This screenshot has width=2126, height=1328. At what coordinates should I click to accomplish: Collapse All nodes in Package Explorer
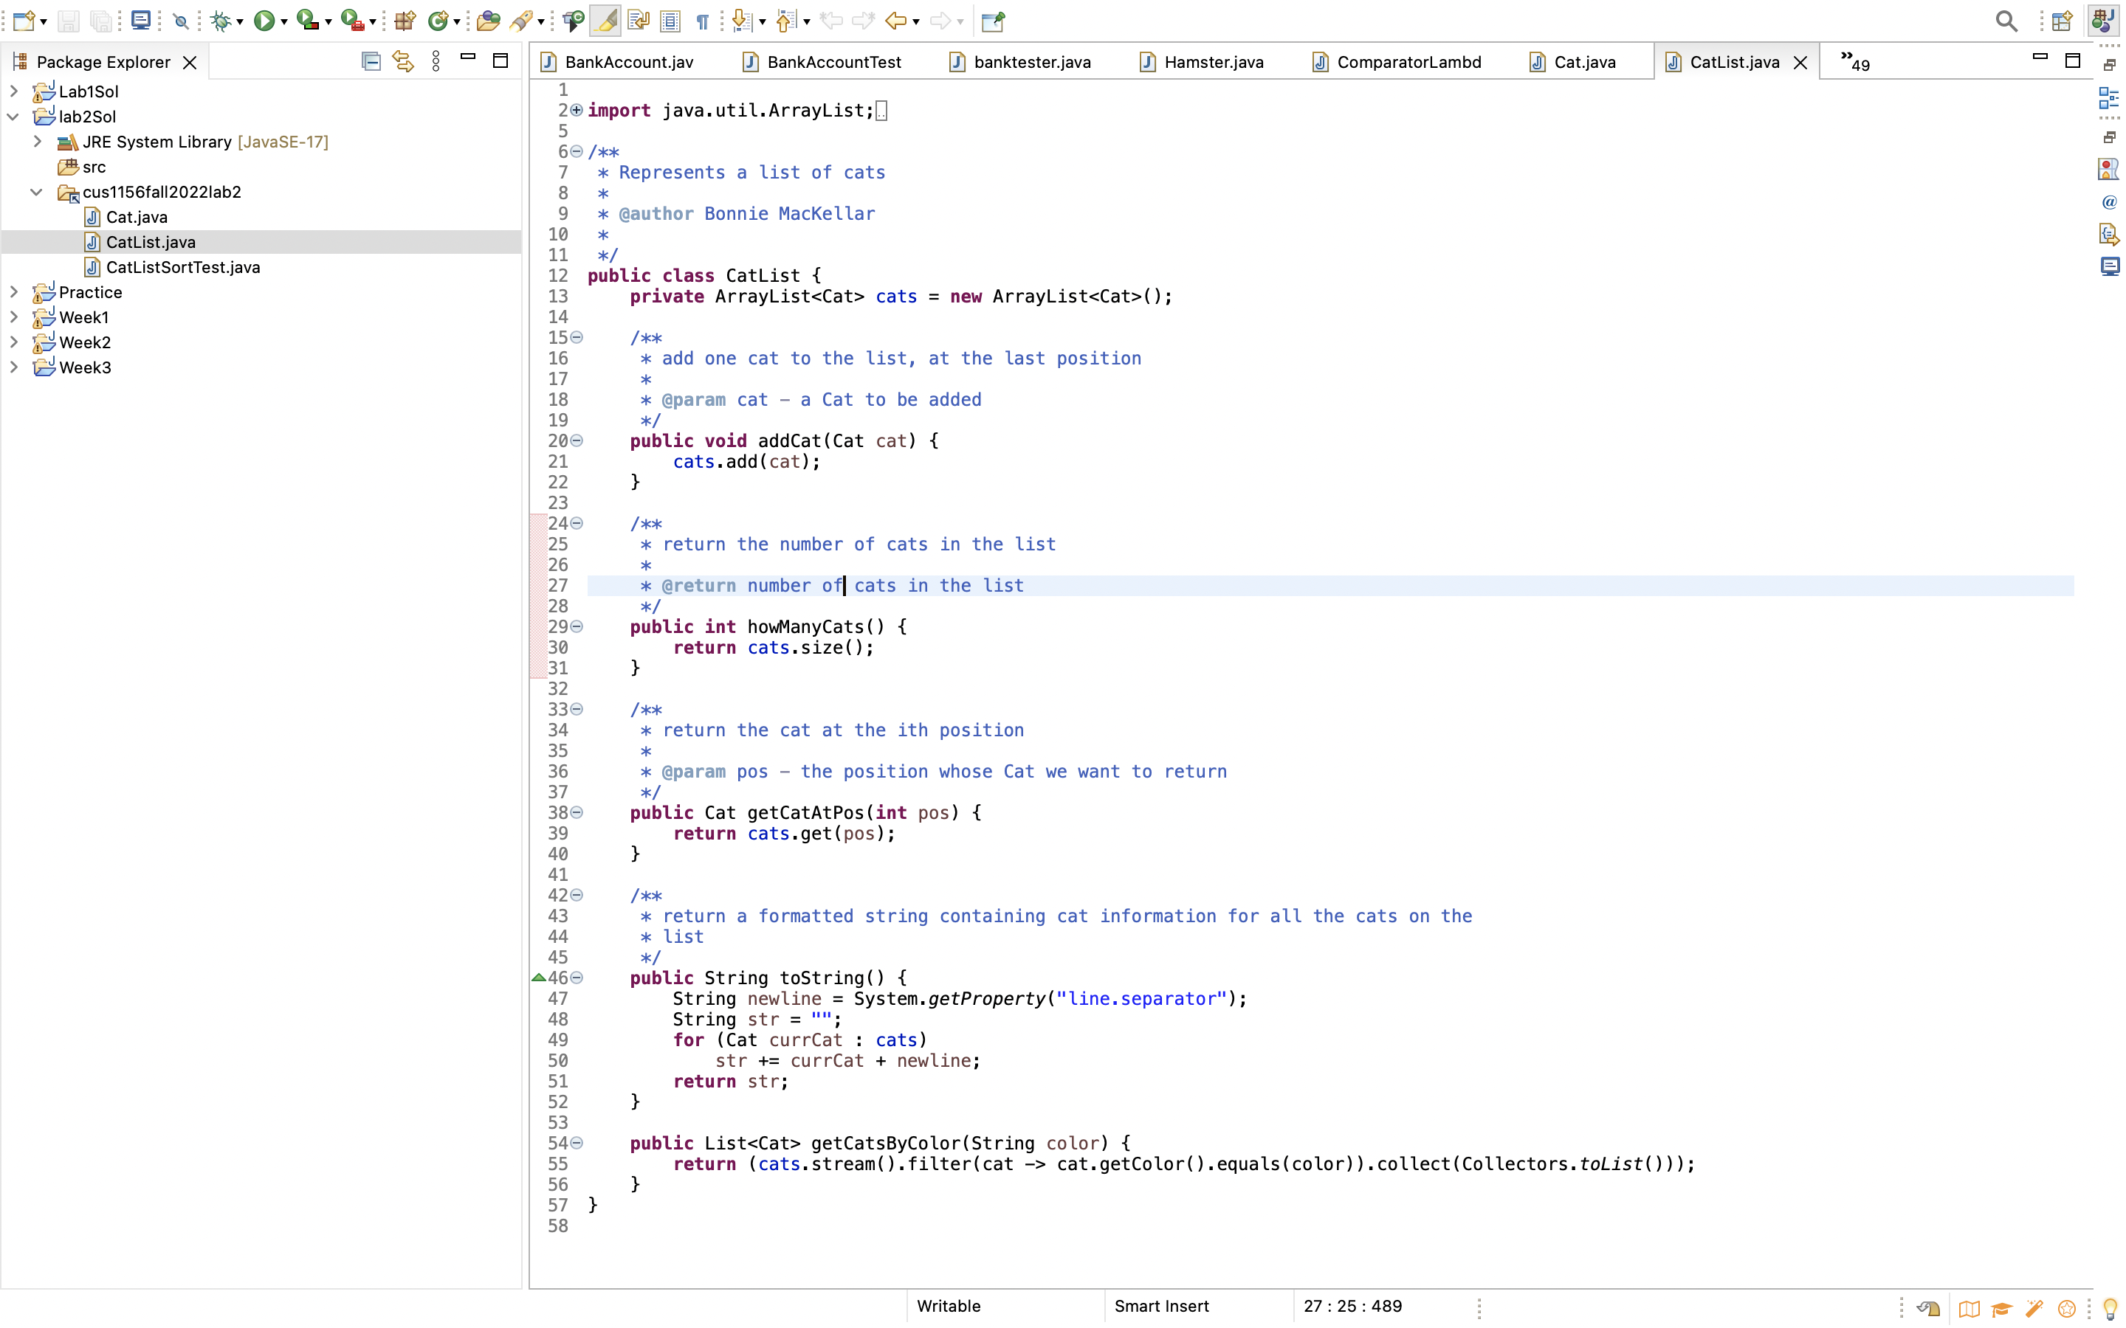pyautogui.click(x=371, y=60)
